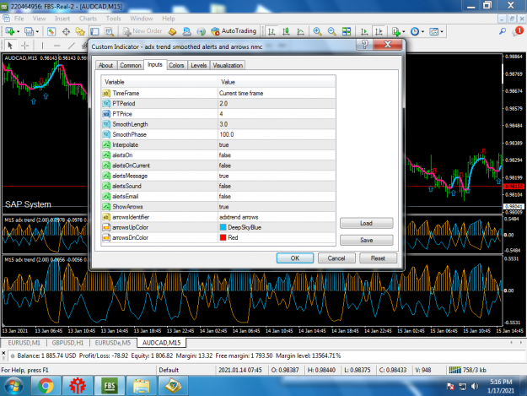Switch to candlestick chart icon
This screenshot has width=527, height=396.
(x=286, y=31)
